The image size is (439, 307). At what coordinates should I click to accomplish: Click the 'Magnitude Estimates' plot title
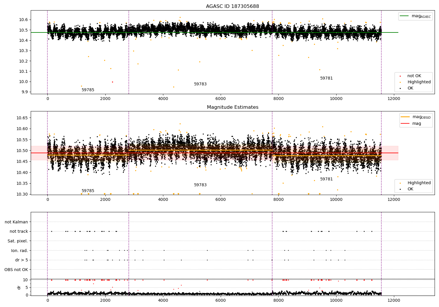pyautogui.click(x=232, y=107)
